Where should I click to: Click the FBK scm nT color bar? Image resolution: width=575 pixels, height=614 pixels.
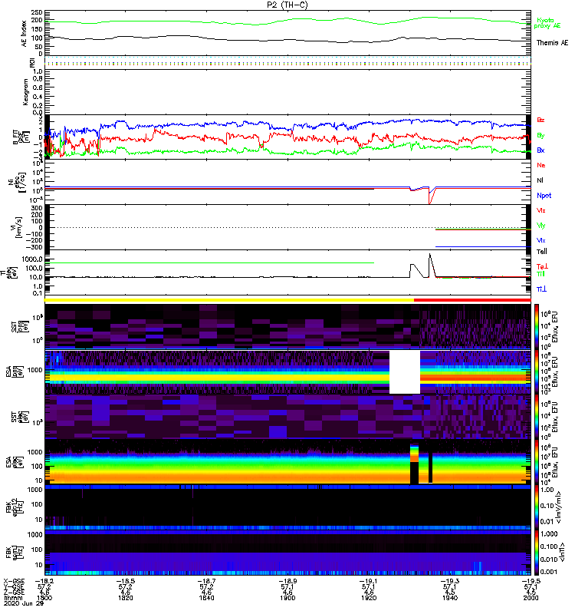click(x=537, y=553)
